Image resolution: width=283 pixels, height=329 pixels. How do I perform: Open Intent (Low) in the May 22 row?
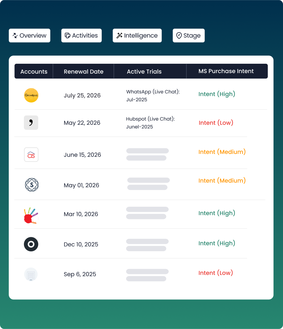(x=216, y=123)
